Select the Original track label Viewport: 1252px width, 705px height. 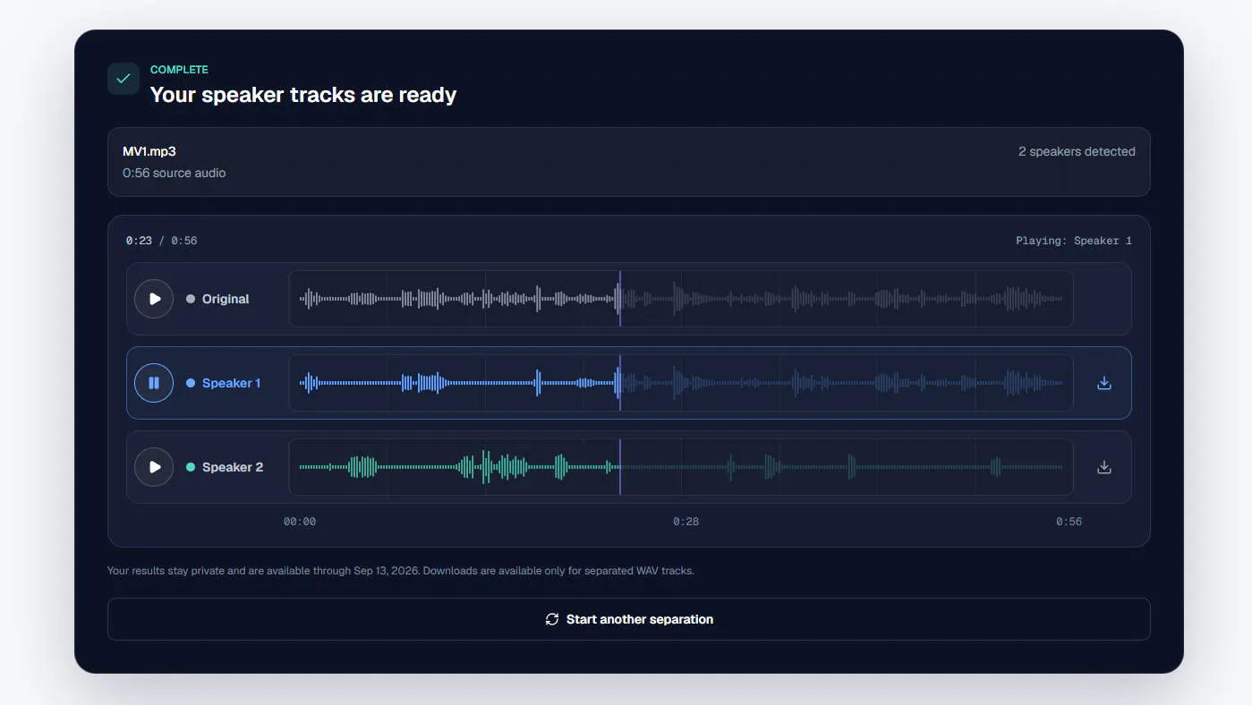tap(226, 299)
